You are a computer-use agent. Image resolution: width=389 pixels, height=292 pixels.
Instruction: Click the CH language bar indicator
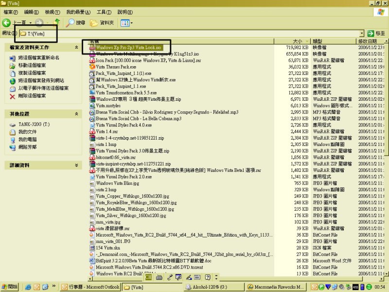(x=149, y=277)
